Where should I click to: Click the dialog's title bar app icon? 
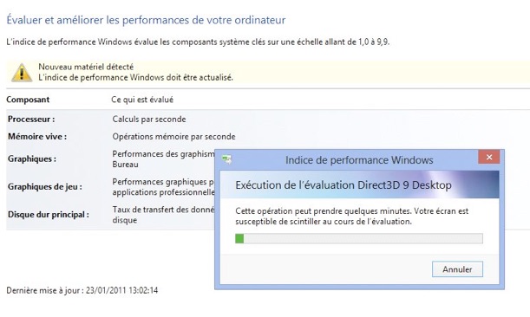tap(226, 159)
